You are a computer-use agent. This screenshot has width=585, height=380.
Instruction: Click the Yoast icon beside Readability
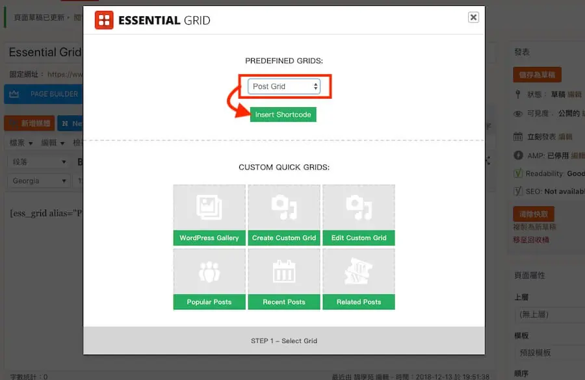[x=518, y=173]
